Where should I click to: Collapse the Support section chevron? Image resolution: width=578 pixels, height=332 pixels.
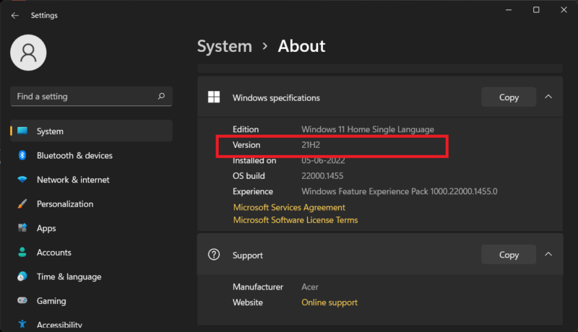548,254
